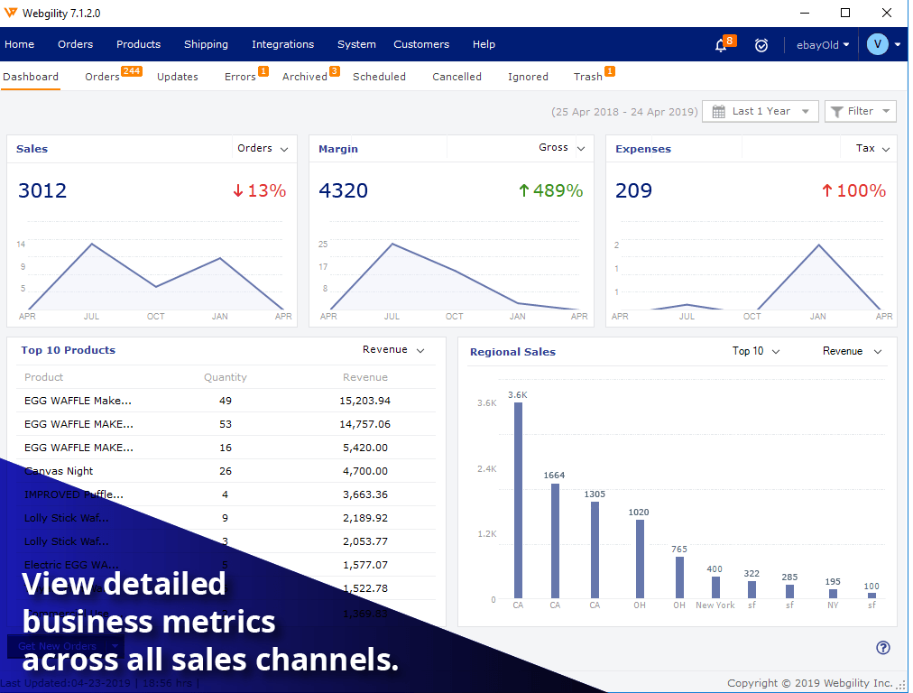
Task: Open Top 10 Products Revenue dropdown
Action: click(393, 349)
